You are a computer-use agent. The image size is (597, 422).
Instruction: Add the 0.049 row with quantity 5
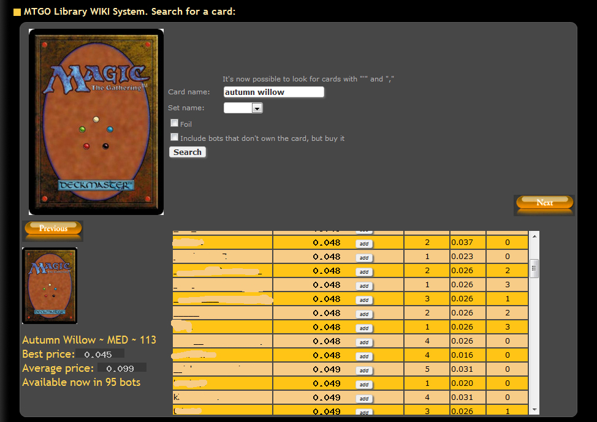point(364,371)
